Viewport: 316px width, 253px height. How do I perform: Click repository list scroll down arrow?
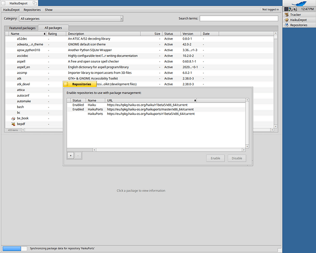(x=247, y=146)
